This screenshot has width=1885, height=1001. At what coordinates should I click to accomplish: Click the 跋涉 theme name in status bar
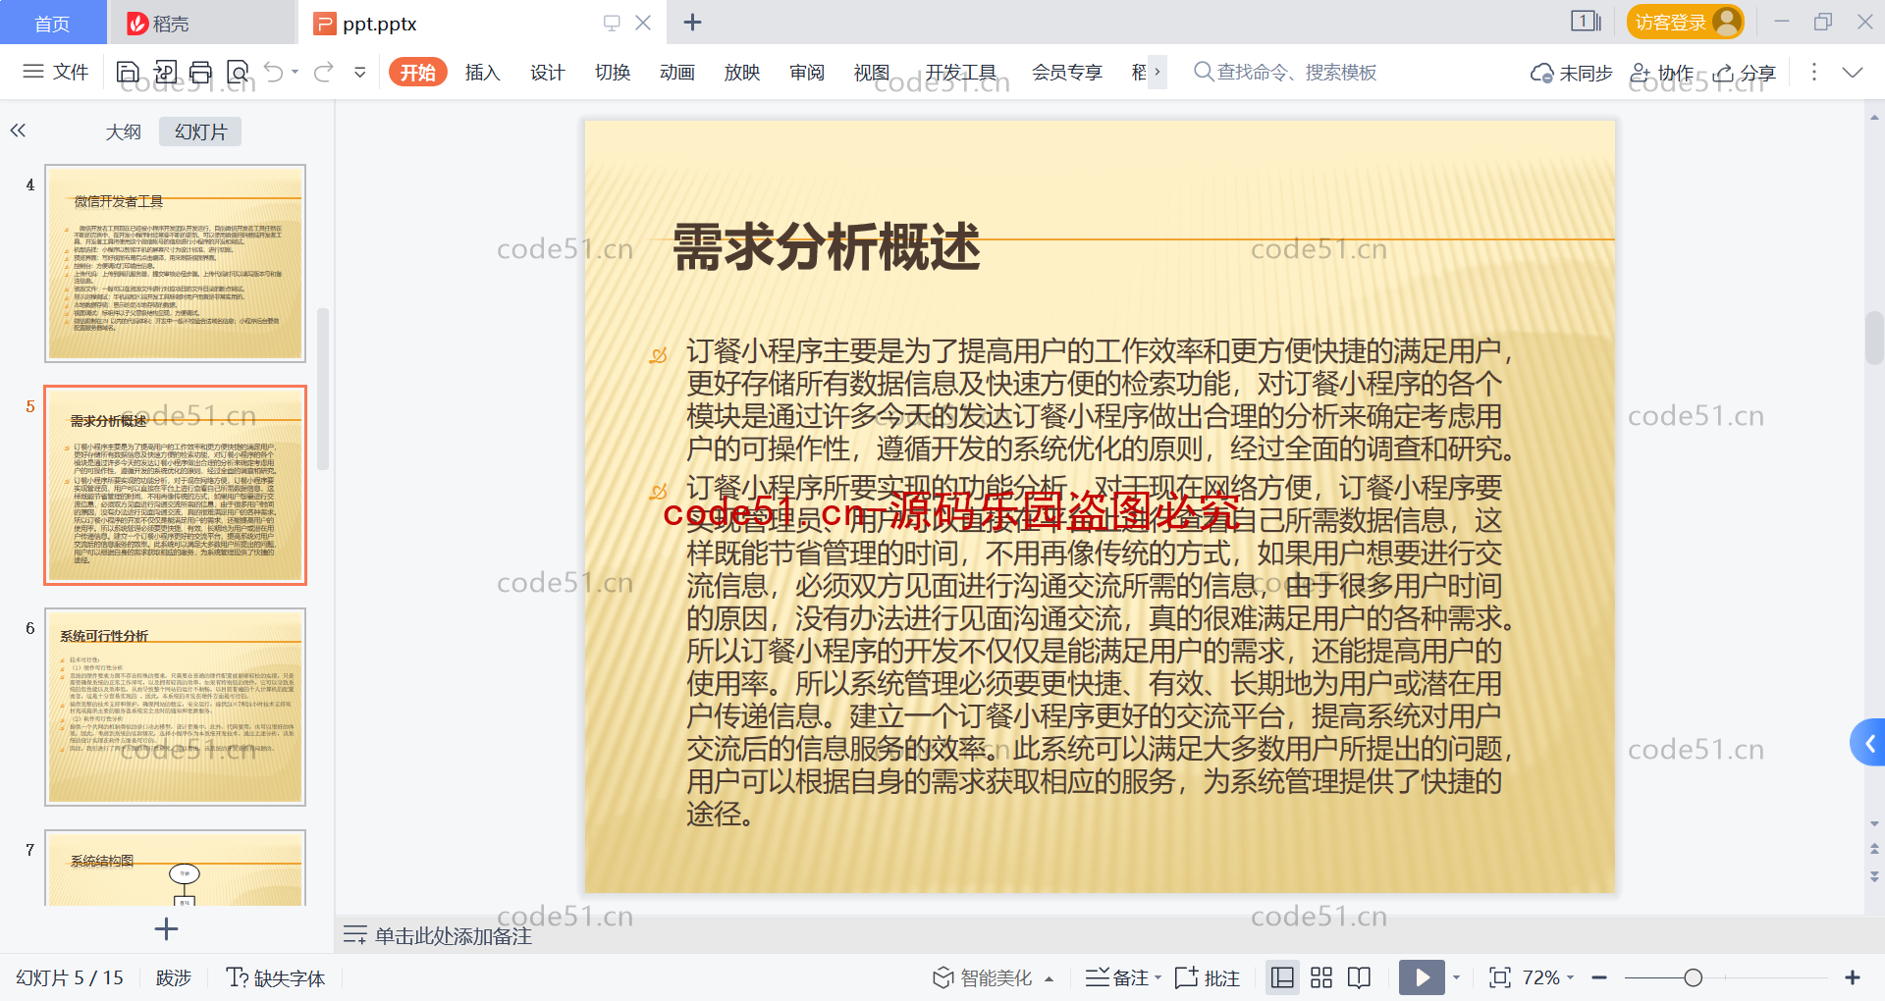[174, 977]
